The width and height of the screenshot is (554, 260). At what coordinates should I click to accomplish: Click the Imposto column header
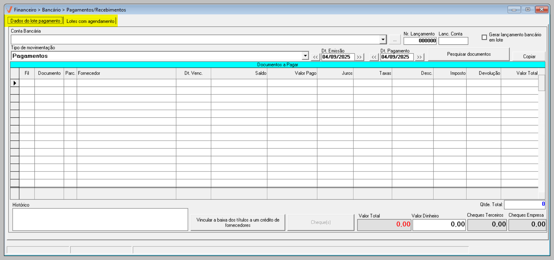[450, 73]
